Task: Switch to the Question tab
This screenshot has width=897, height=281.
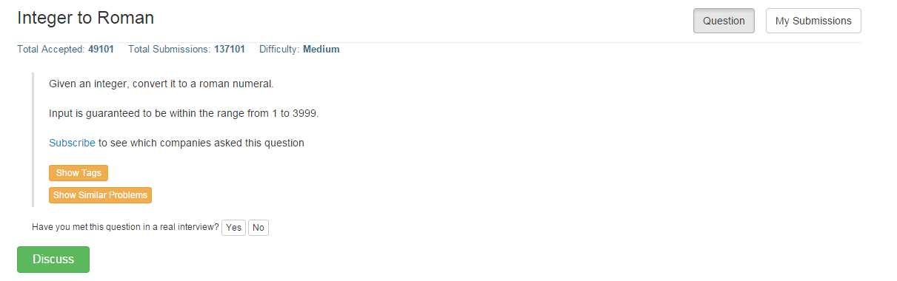Action: pyautogui.click(x=724, y=21)
